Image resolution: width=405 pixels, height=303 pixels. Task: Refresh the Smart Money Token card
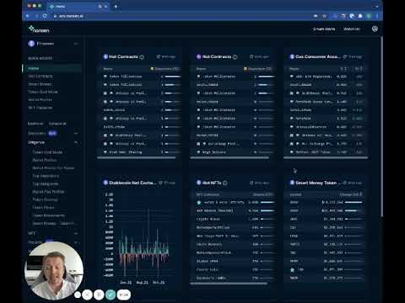point(344,183)
